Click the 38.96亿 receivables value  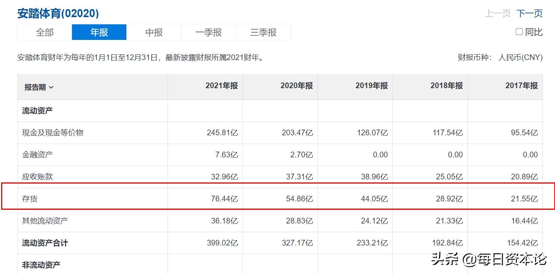(375, 177)
